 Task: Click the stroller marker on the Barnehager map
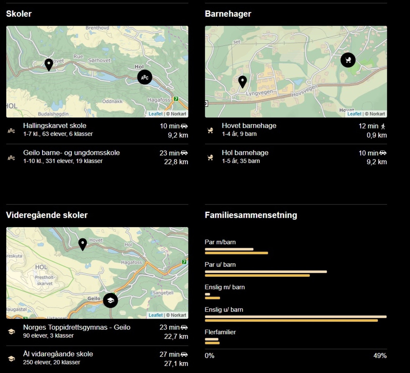point(348,60)
